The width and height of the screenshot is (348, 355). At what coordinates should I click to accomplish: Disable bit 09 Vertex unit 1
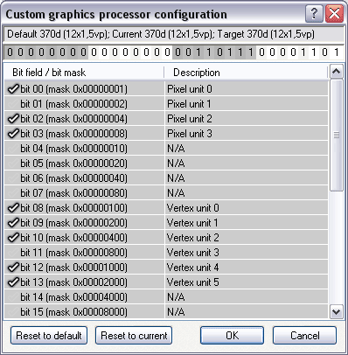pos(13,223)
